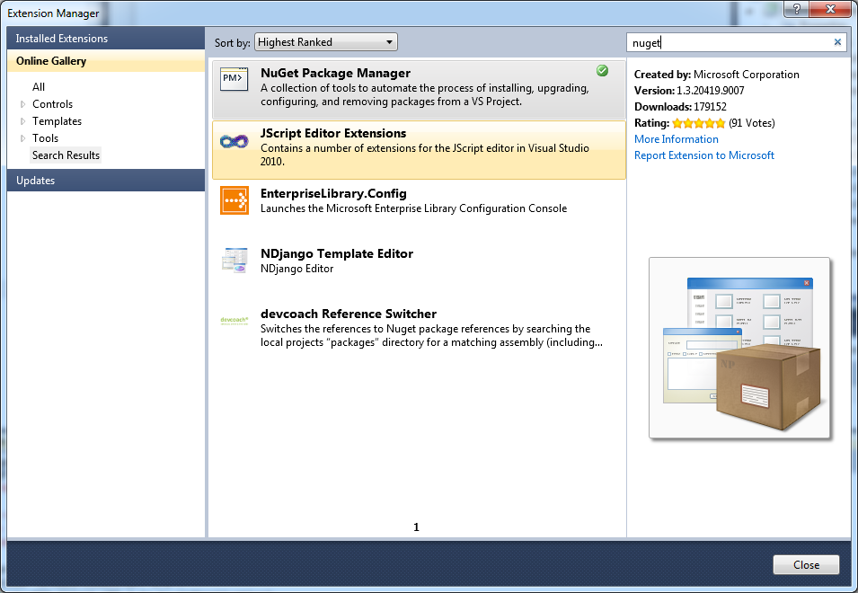Click the green installed checkmark on NuGet
This screenshot has height=593, width=858.
point(603,71)
